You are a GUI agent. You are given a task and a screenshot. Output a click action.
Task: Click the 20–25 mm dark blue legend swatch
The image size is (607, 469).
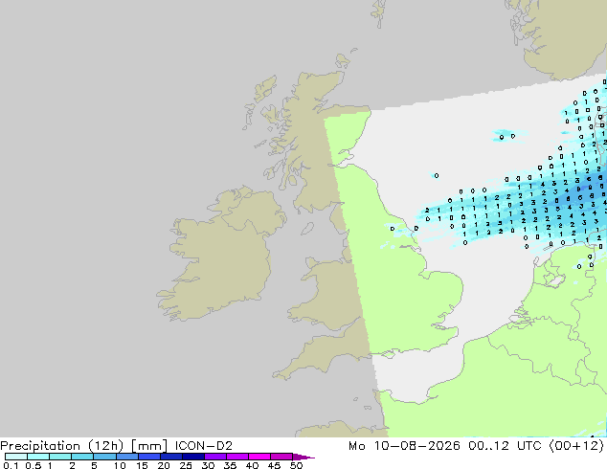(x=170, y=457)
